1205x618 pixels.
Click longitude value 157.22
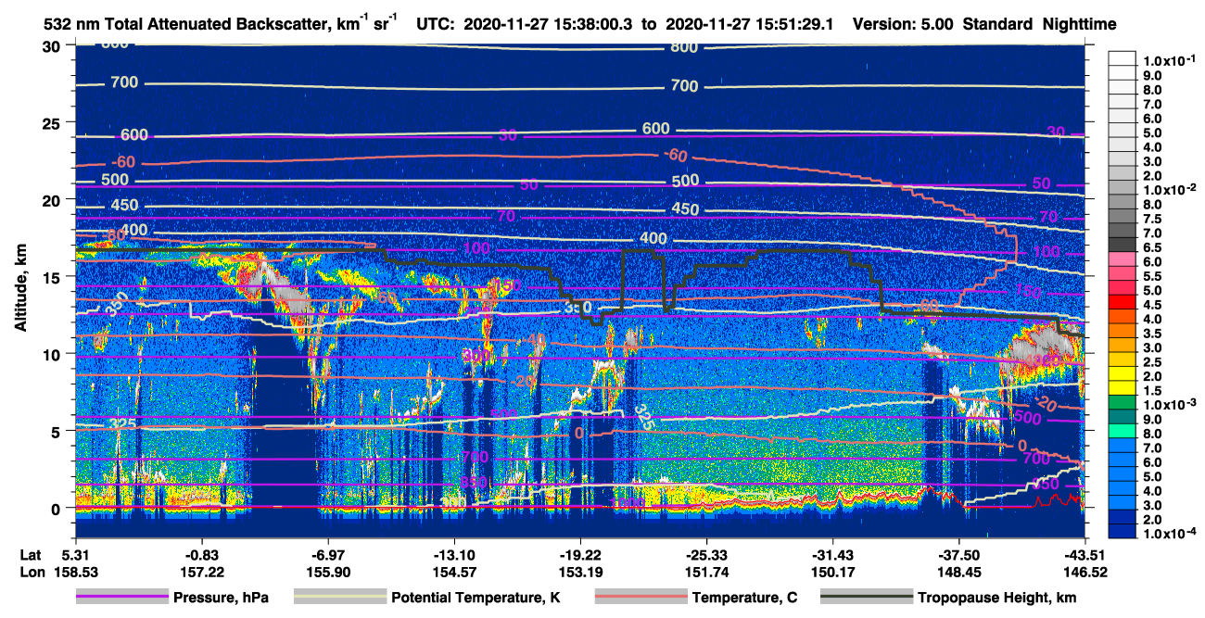[x=201, y=573]
